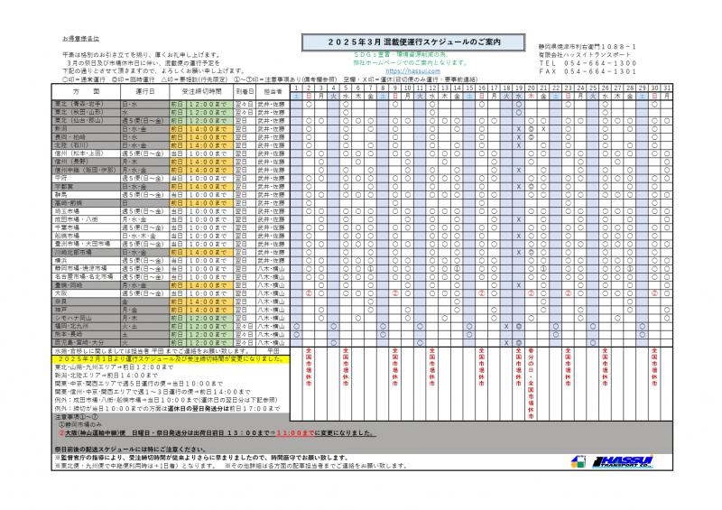Select the 名古屋市場・名北市場 row label
This screenshot has height=510, width=722.
(86, 277)
